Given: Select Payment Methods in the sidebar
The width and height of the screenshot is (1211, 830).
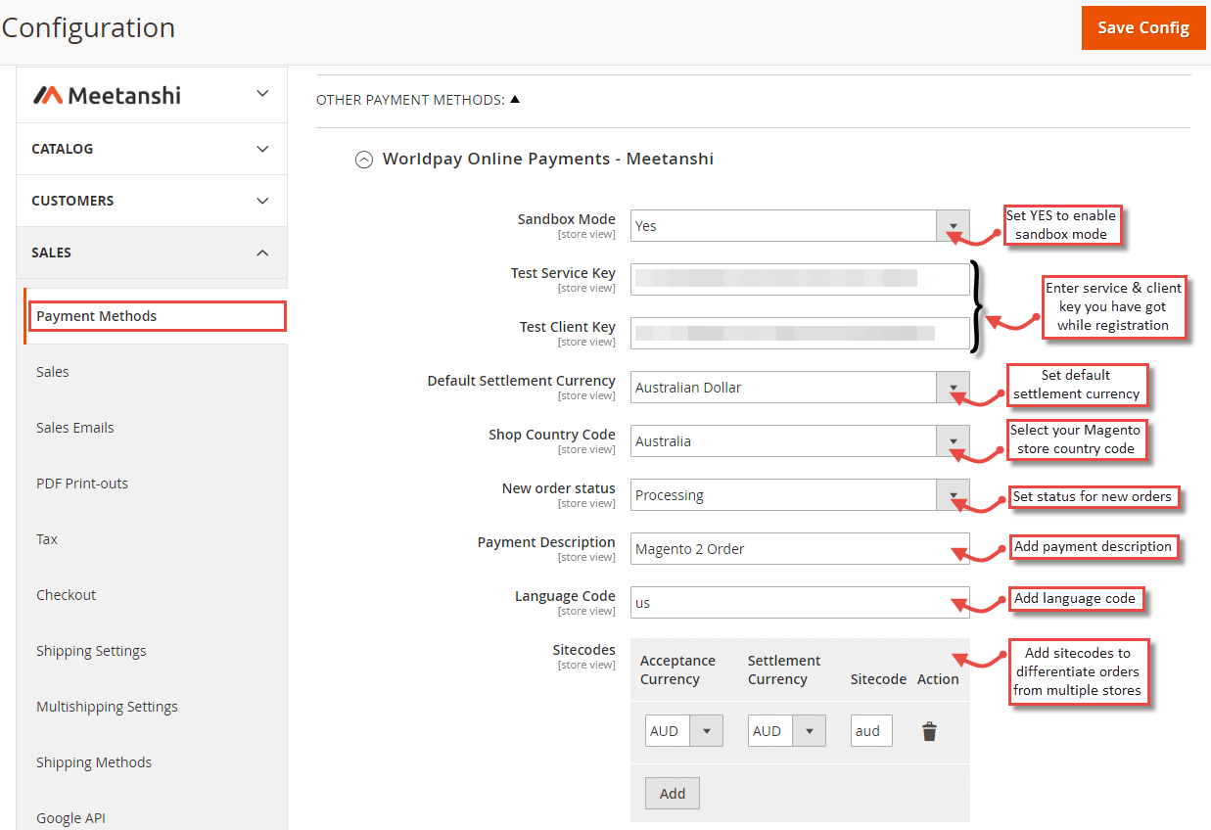Looking at the screenshot, I should pyautogui.click(x=94, y=315).
